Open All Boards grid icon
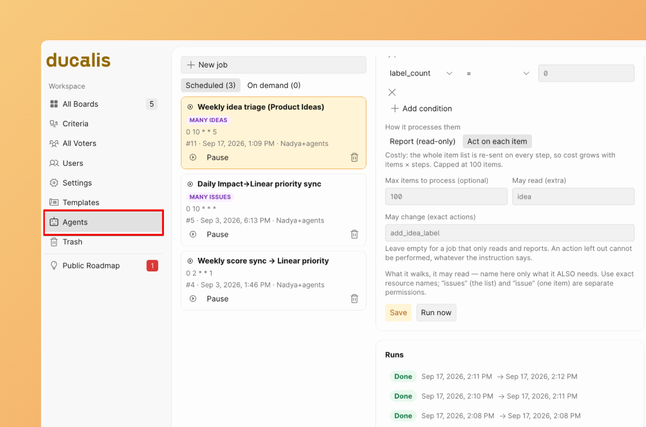The image size is (646, 427). (x=54, y=104)
